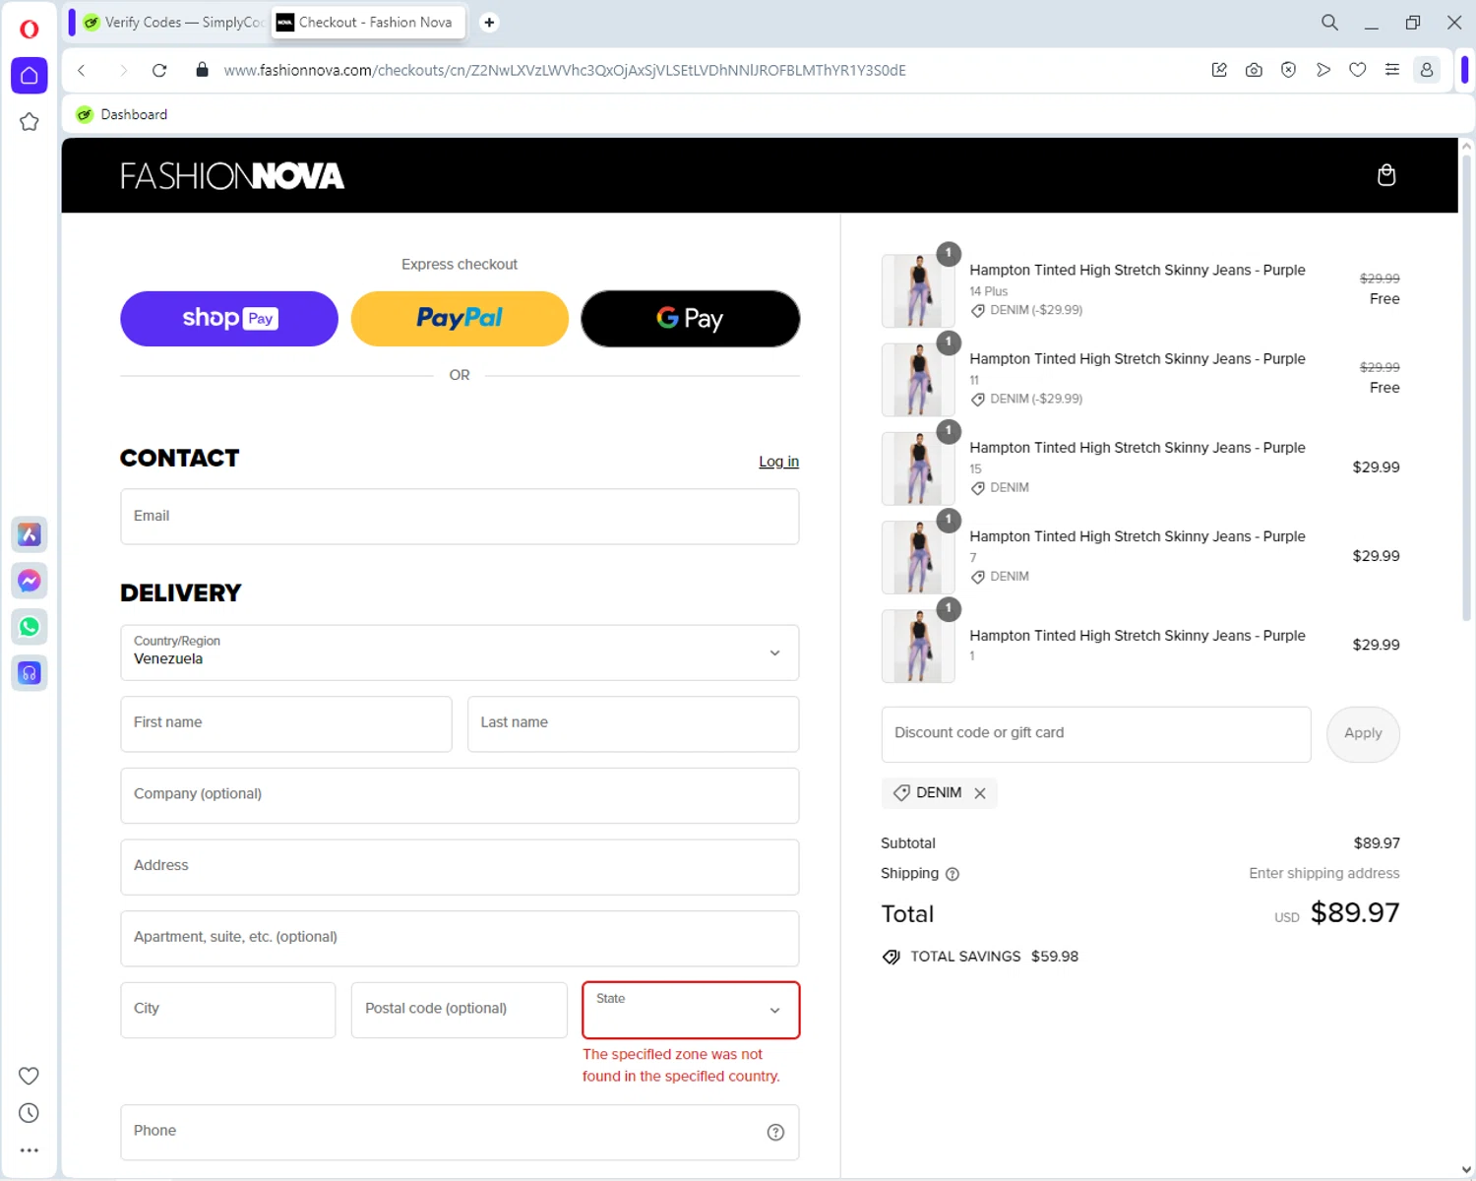Screen dimensions: 1476x1181
Task: Click the Address field
Action: point(460,867)
